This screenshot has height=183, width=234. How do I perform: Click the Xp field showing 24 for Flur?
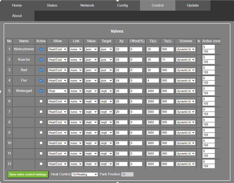coord(121,81)
